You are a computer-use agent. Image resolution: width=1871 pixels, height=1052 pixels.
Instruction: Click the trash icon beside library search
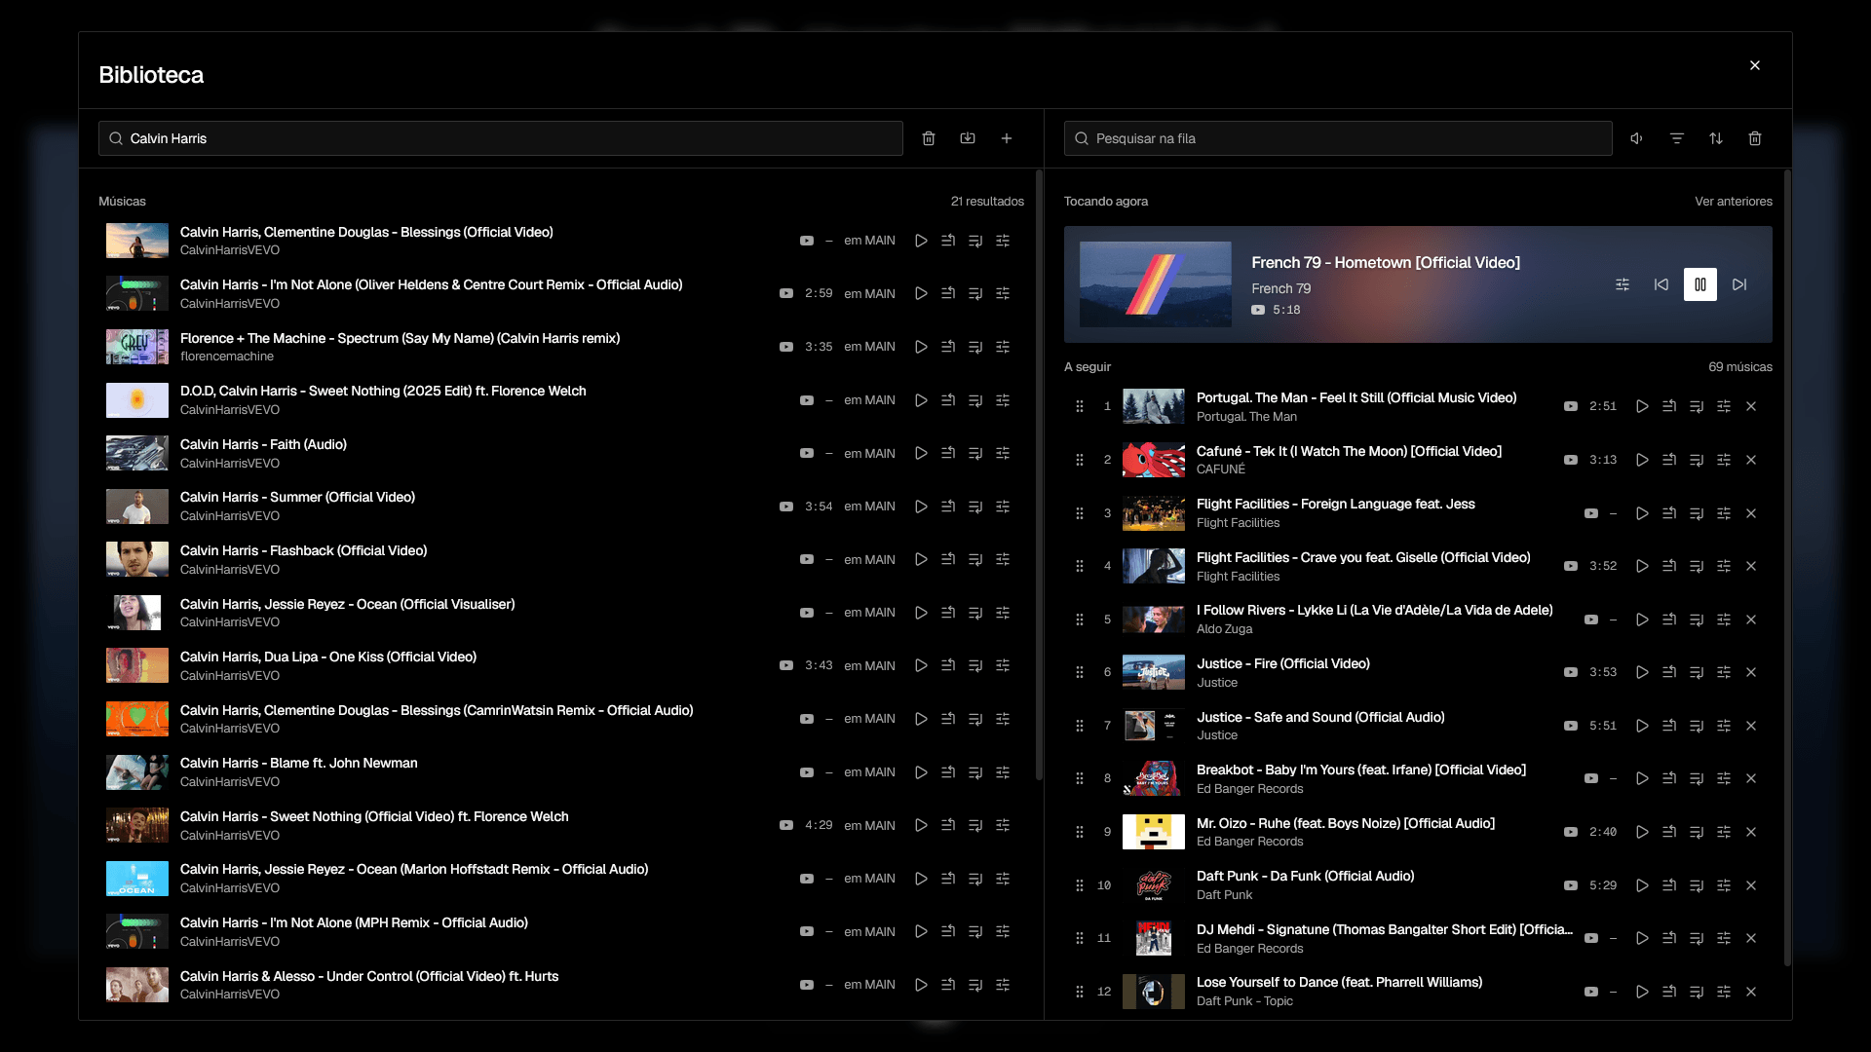[x=929, y=138]
